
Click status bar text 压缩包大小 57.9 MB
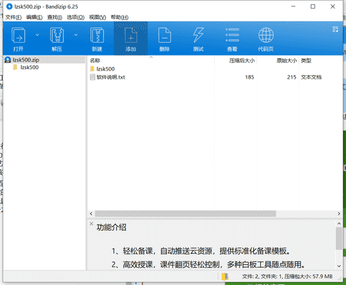tap(308, 276)
